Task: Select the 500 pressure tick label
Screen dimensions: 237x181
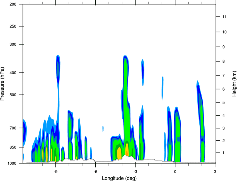Action: pos(13,95)
